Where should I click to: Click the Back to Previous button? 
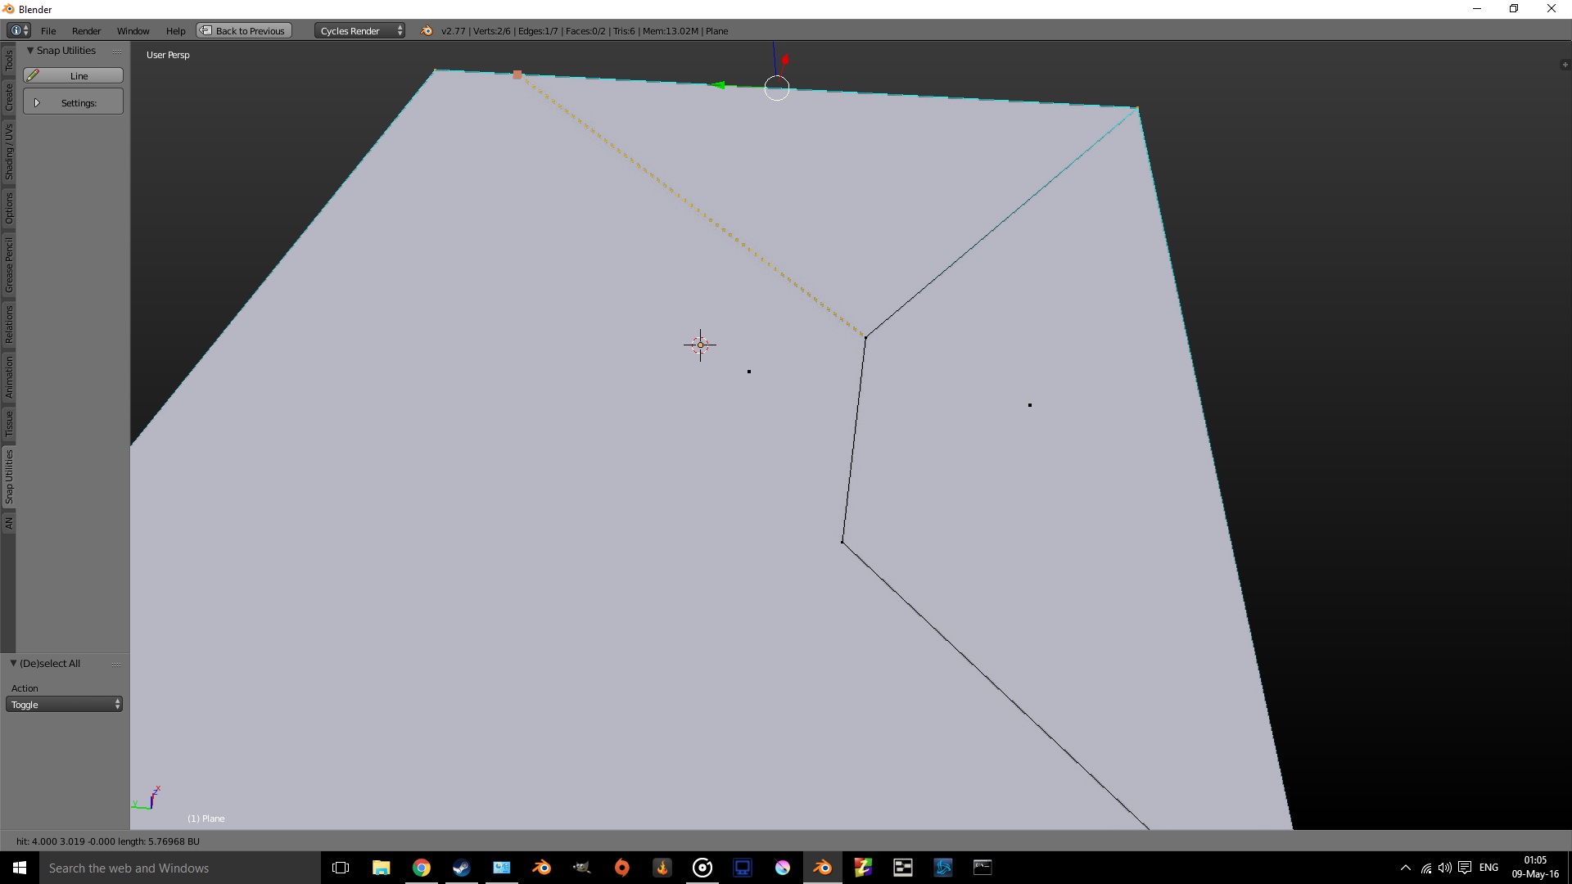(x=244, y=30)
